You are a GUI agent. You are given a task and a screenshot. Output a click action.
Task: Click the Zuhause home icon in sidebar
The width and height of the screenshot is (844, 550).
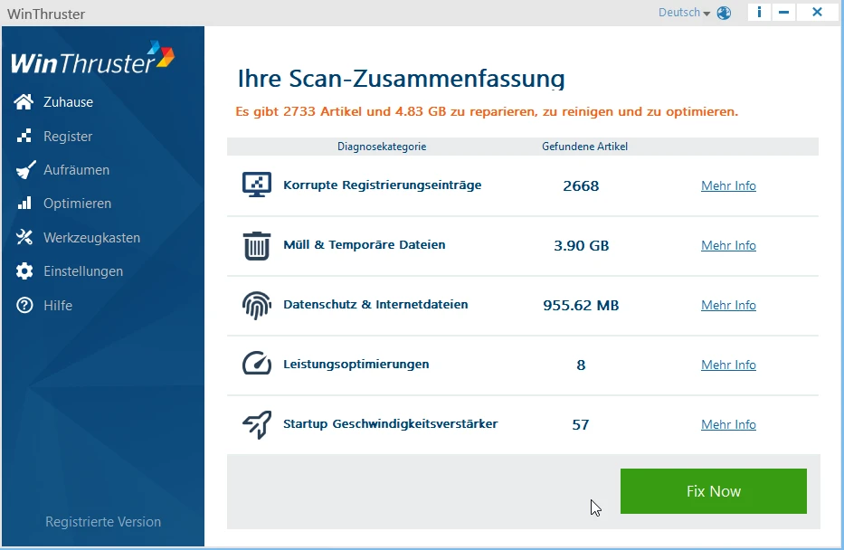[24, 102]
